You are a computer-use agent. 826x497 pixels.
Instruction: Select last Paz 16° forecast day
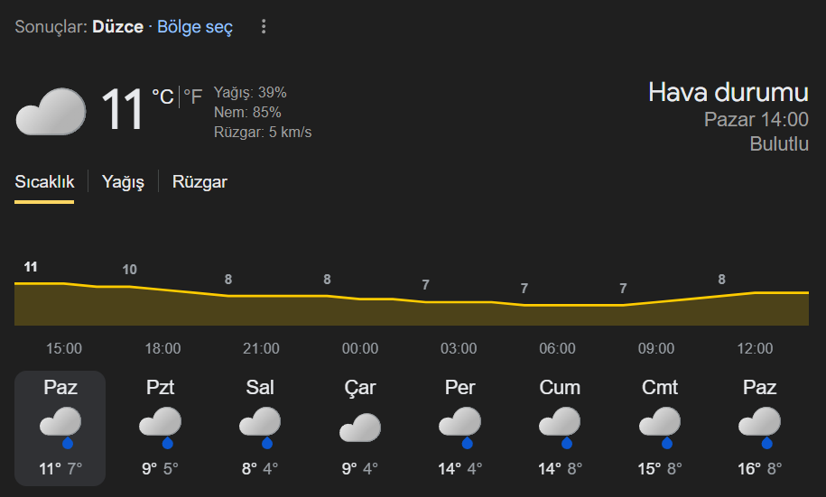tap(759, 428)
